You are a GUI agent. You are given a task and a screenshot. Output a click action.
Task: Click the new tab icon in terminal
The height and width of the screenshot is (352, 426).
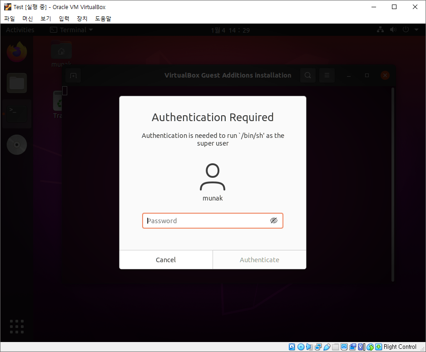(x=74, y=75)
